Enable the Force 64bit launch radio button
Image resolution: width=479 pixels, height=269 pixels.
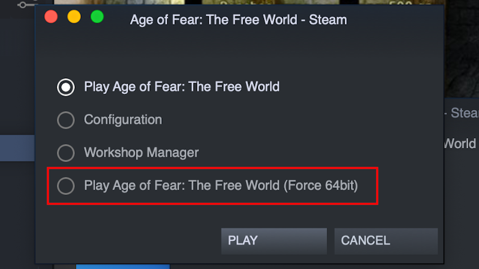point(66,186)
